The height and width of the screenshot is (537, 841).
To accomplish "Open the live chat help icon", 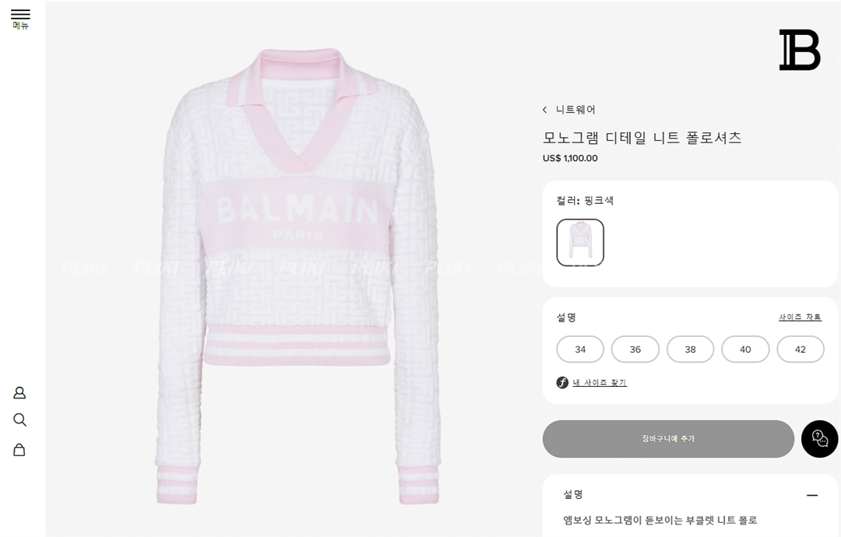I will 819,439.
